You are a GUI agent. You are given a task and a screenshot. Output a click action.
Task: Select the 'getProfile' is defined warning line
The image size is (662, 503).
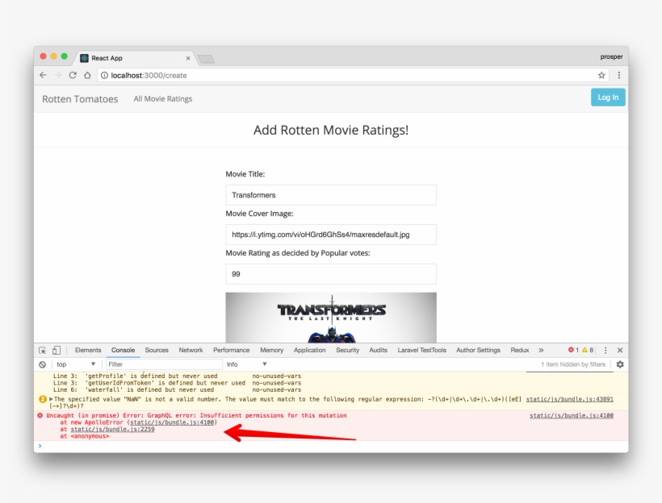coord(178,376)
